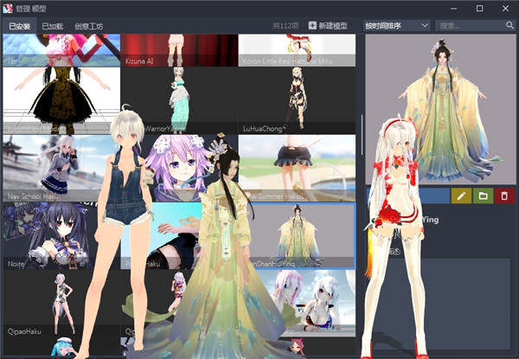Click the large model preview image
The image size is (519, 359).
[x=440, y=109]
